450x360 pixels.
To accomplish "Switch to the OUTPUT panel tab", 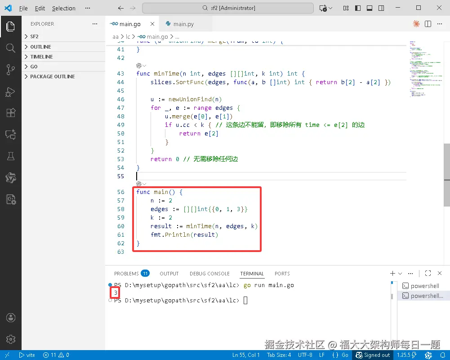I will point(169,274).
